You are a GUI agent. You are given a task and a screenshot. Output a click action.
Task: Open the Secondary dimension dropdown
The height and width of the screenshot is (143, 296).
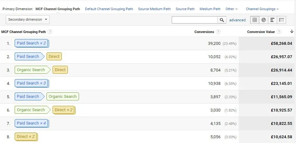point(28,20)
